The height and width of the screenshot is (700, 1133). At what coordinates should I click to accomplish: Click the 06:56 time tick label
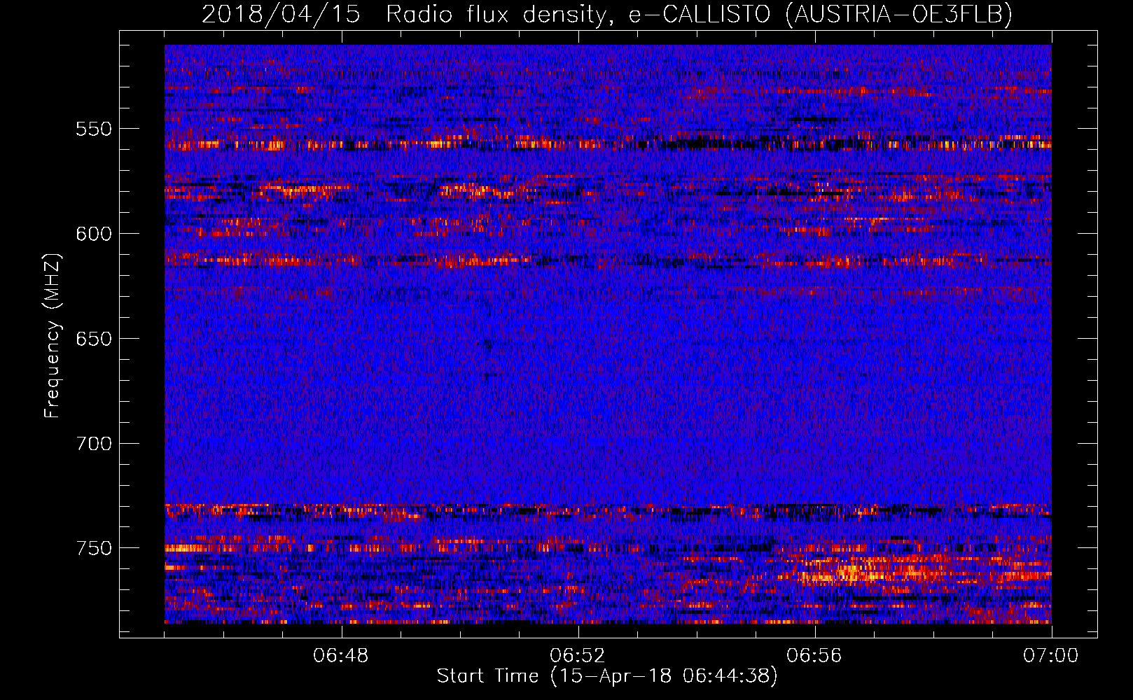click(x=814, y=656)
